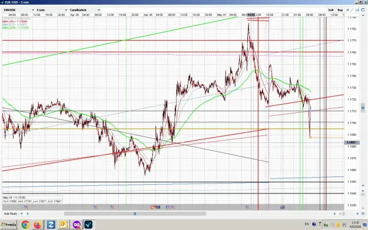
Task: Open Outlook from the taskbar
Action: pyautogui.click(x=64, y=225)
